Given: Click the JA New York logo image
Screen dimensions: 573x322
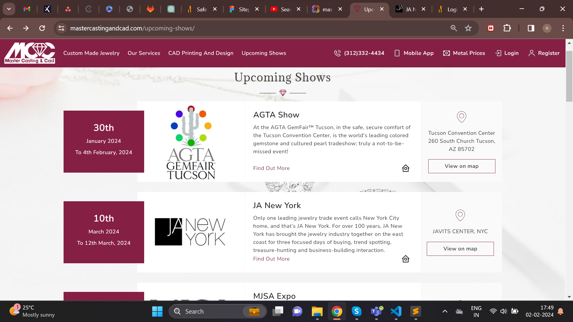Looking at the screenshot, I should coord(190,232).
